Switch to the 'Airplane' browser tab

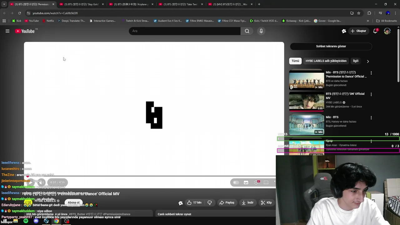(x=131, y=4)
